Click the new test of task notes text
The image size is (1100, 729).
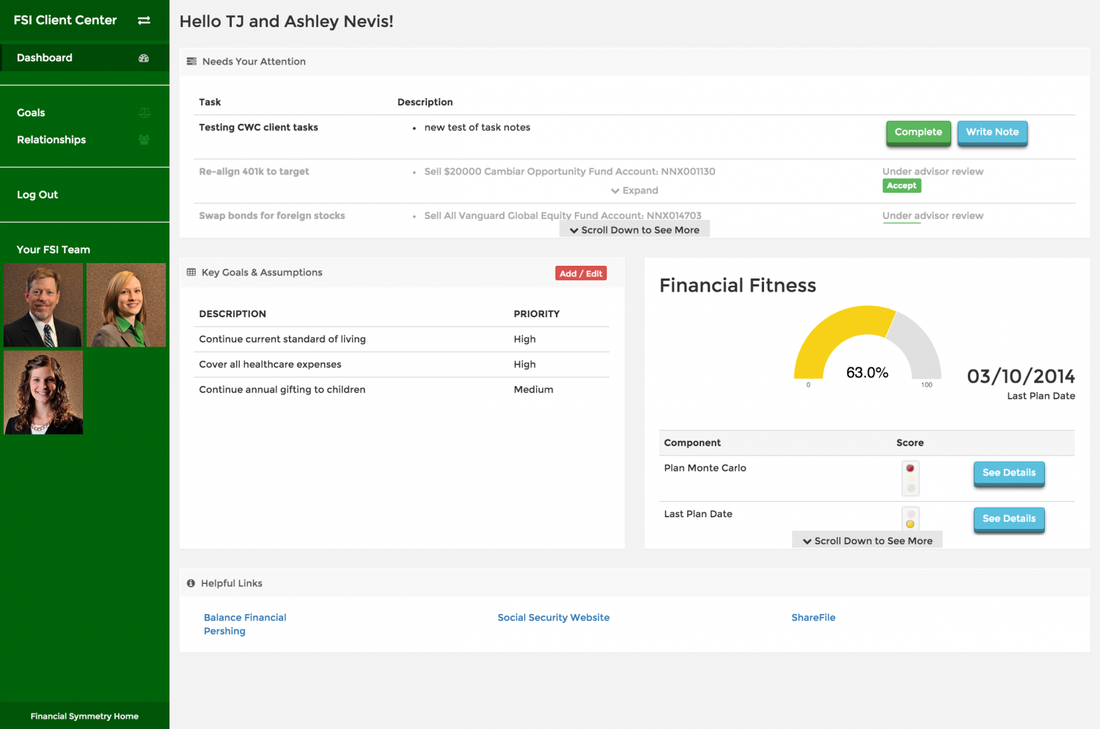tap(477, 127)
